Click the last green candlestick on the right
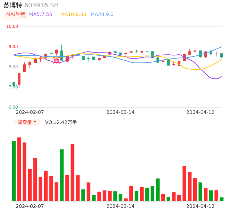The width and height of the screenshot is (238, 211). tap(222, 55)
